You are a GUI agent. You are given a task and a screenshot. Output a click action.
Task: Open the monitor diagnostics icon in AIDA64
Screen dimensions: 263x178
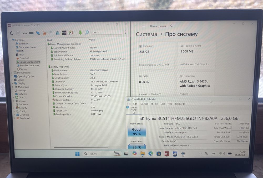[38, 33]
